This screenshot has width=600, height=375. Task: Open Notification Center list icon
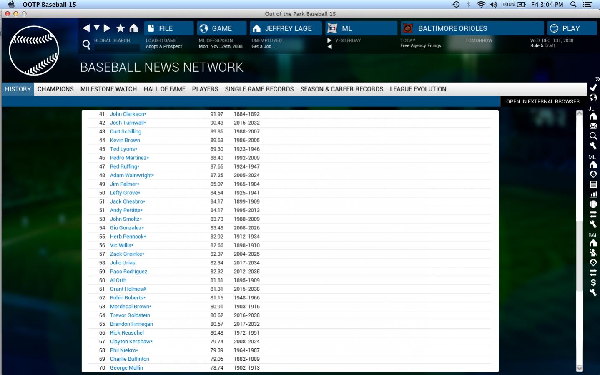587,4
